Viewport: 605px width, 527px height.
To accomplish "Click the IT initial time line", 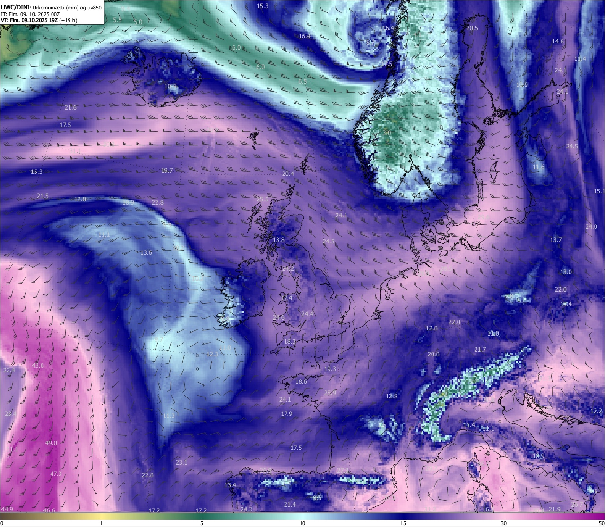I will click(30, 14).
